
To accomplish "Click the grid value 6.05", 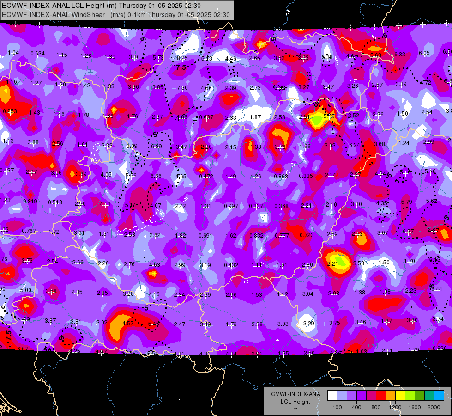I will pyautogui.click(x=424, y=53).
